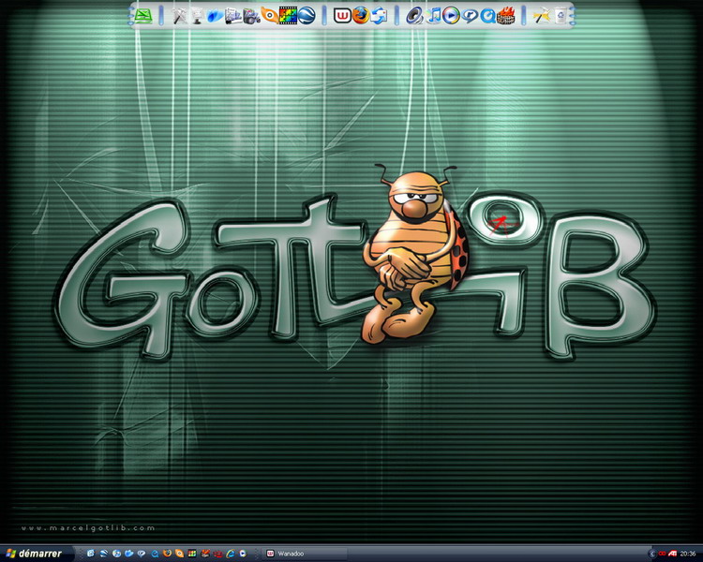This screenshot has height=562, width=703.
Task: Click the green desktop icon in dock
Action: click(143, 15)
